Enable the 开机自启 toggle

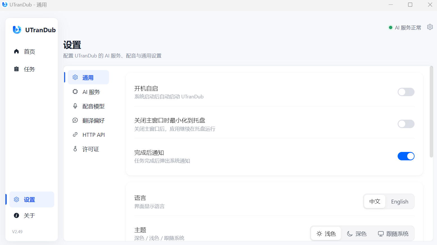[406, 92]
